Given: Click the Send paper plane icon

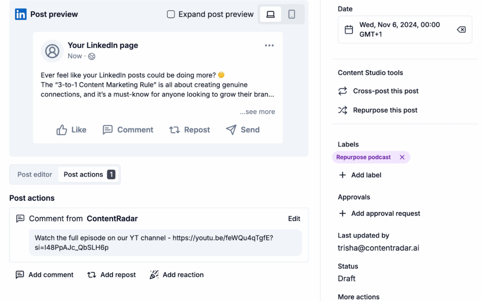Looking at the screenshot, I should pyautogui.click(x=231, y=130).
